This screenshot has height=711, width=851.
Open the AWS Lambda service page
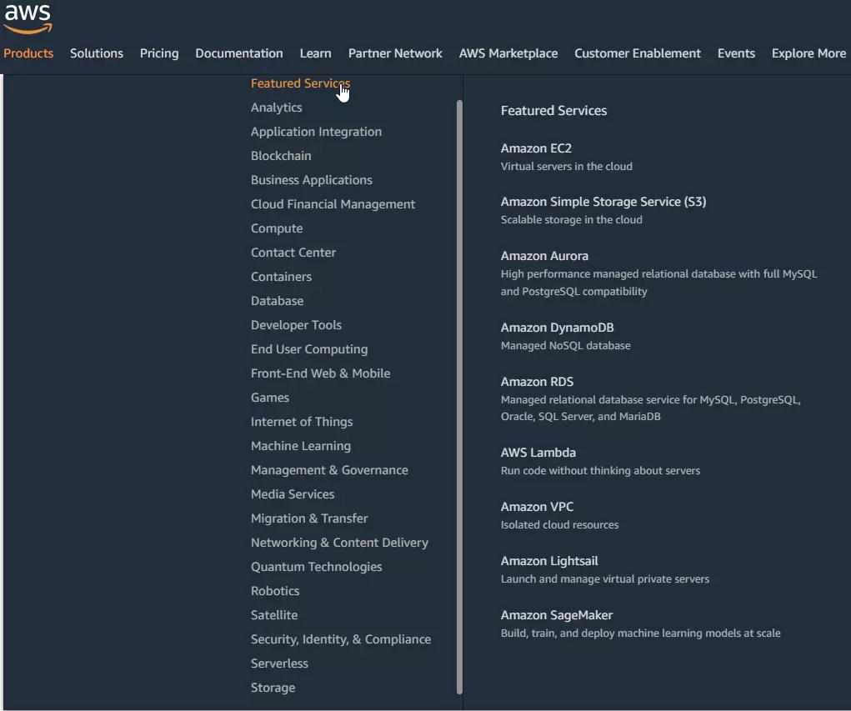538,452
